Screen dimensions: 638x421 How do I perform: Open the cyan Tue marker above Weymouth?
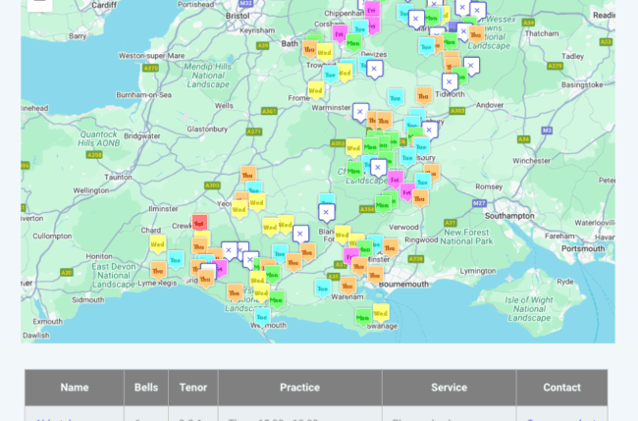pyautogui.click(x=262, y=315)
